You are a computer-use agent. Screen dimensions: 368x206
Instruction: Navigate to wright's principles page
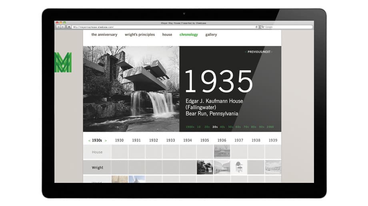(140, 35)
